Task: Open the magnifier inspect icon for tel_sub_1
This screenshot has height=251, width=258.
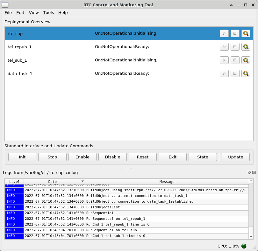Action: click(x=246, y=60)
